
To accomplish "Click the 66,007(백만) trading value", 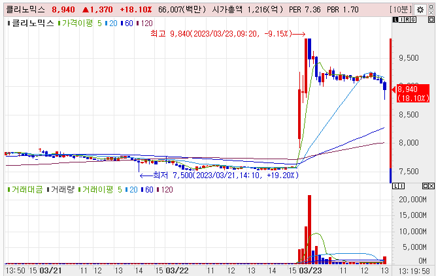I will point(182,10).
